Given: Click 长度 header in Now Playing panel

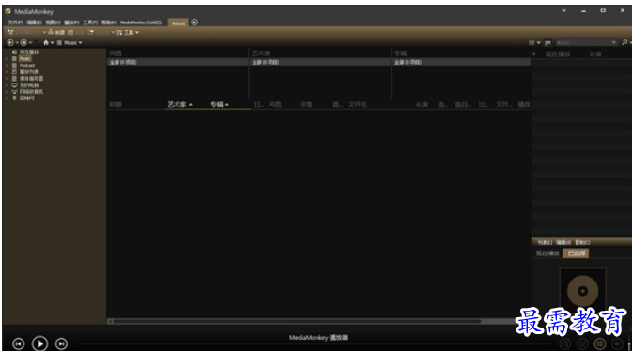Looking at the screenshot, I should (x=595, y=54).
